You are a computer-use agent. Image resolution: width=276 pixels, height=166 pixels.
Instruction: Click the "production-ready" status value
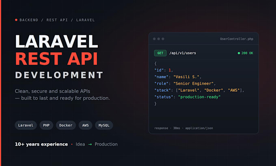pos(199,97)
